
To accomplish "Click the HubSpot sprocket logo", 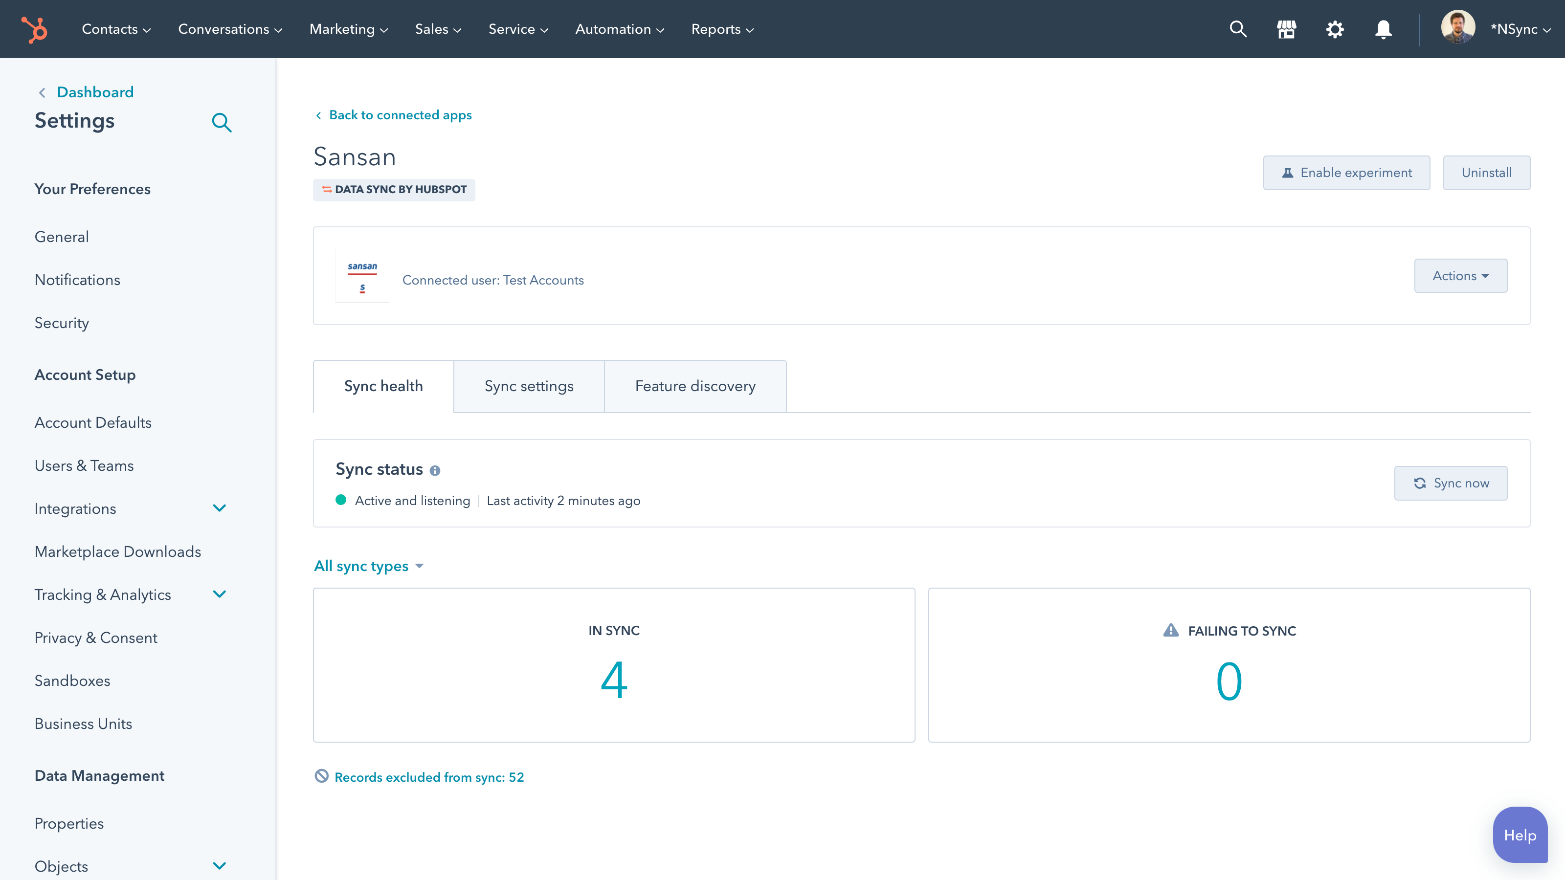I will tap(34, 29).
